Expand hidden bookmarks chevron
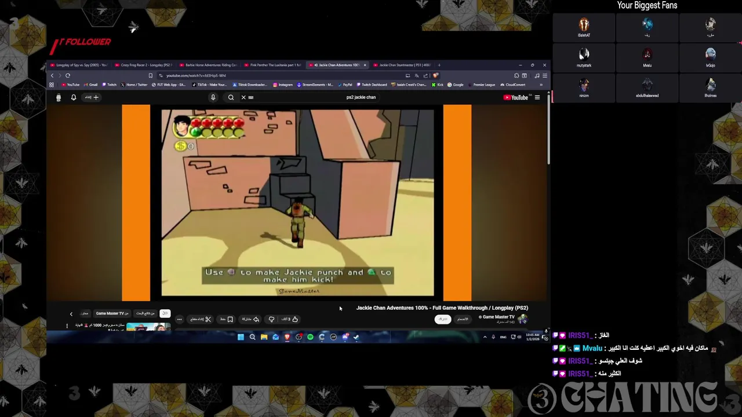 [541, 85]
